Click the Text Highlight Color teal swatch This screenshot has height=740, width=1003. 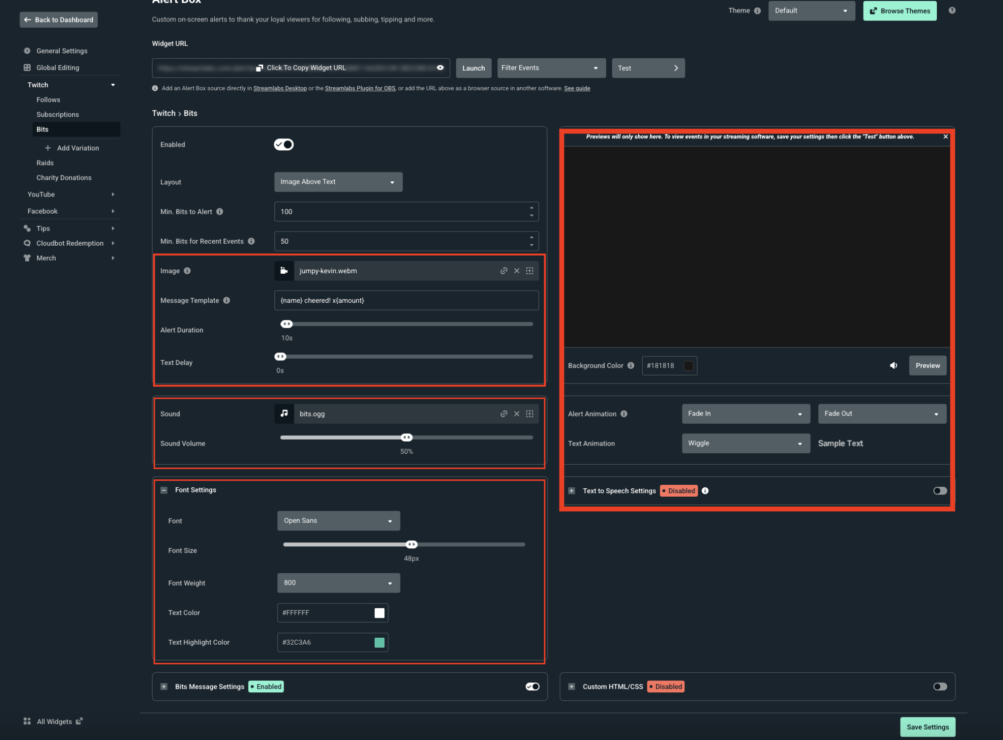tap(379, 642)
